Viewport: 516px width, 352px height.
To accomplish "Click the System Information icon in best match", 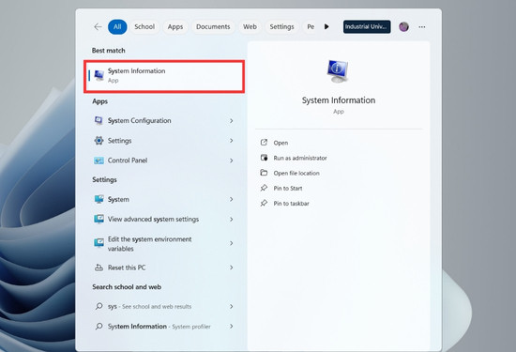I will [x=99, y=75].
